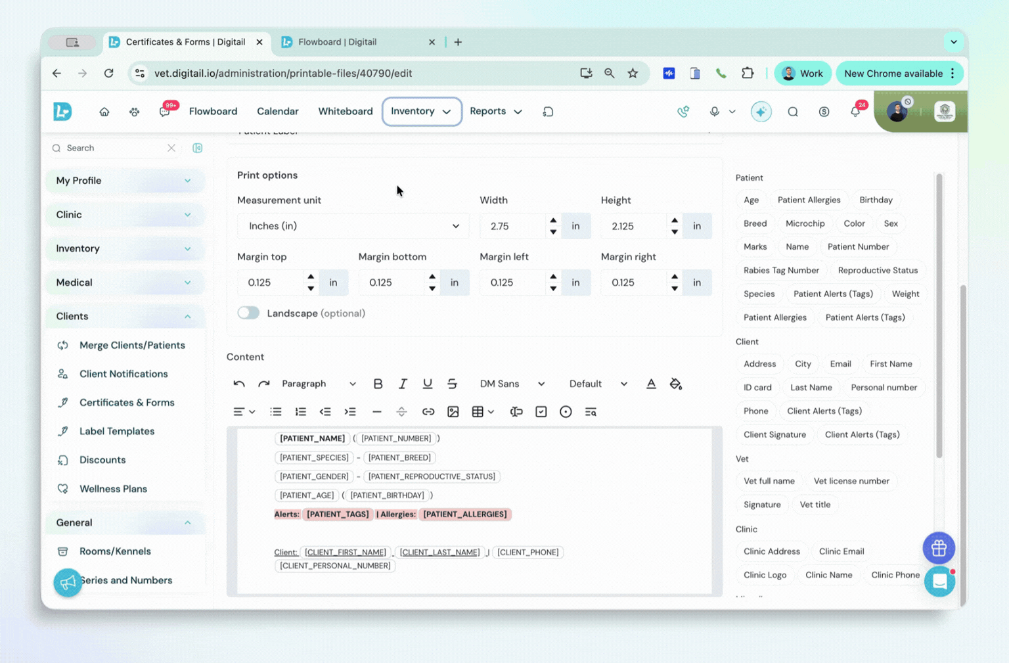Open the background fill color picker

675,384
